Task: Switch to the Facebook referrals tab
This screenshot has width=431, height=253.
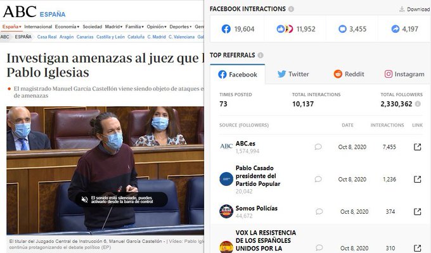Action: 238,75
